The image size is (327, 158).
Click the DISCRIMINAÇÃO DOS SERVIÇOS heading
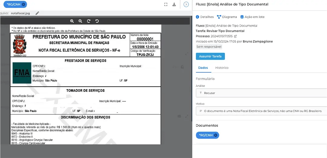coord(85,117)
